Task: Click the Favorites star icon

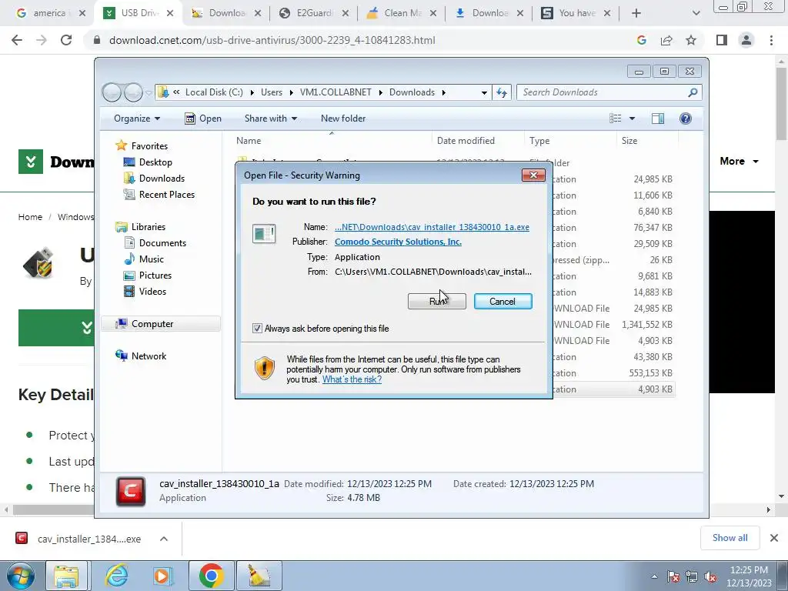Action: pyautogui.click(x=121, y=145)
